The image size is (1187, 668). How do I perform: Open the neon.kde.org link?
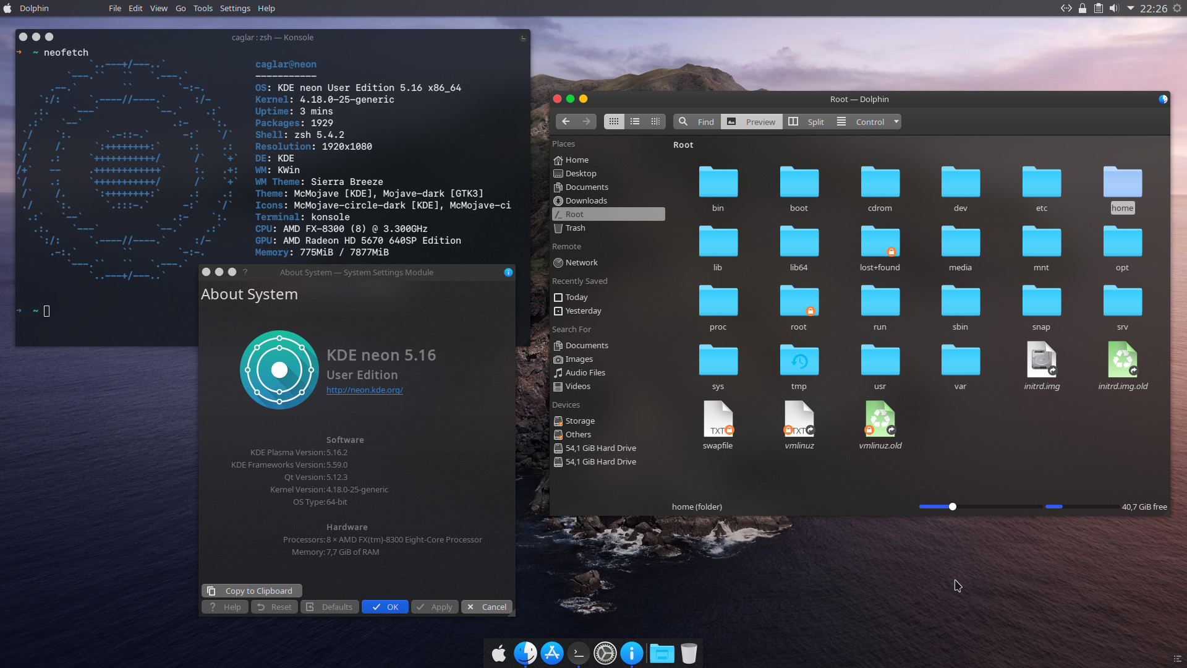365,390
